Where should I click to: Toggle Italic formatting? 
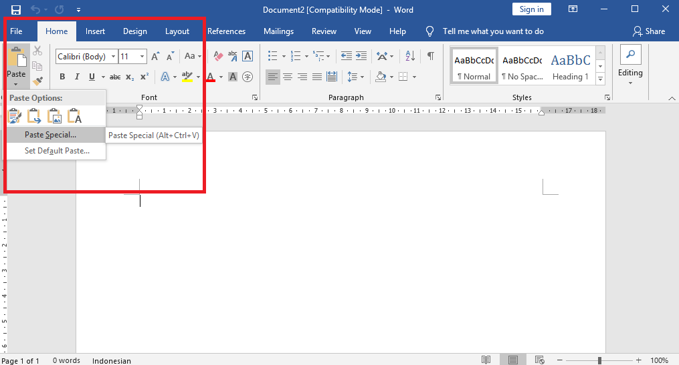(77, 77)
